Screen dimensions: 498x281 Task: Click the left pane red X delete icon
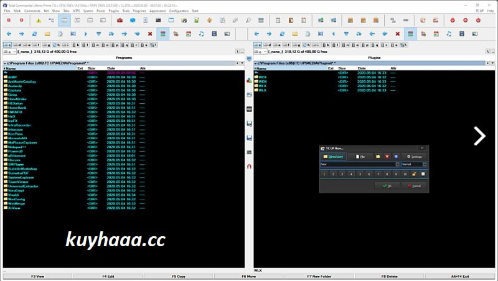coord(150,34)
